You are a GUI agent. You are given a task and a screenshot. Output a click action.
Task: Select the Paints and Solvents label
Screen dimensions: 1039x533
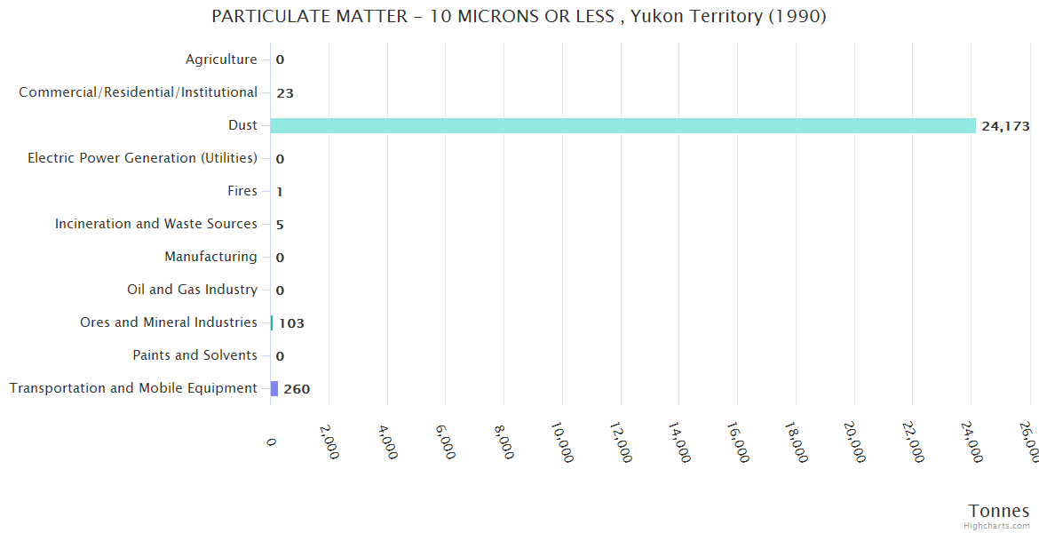[194, 355]
